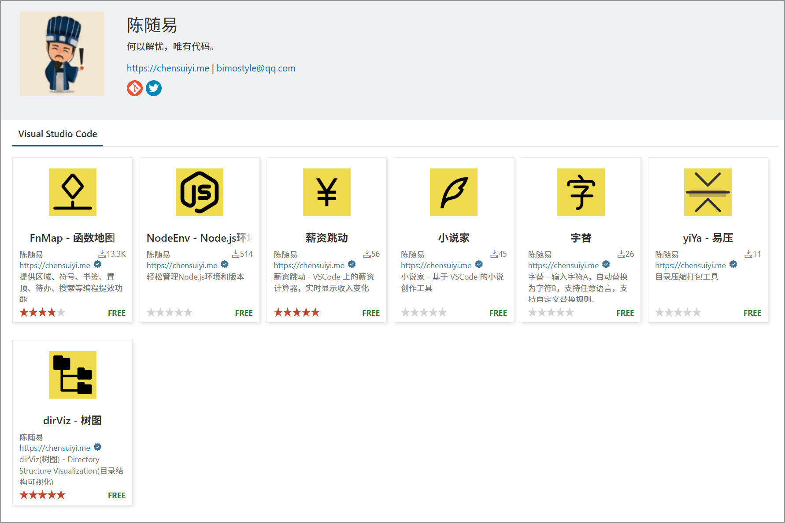This screenshot has width=785, height=523.
Task: Click the 字替 download count 26
Action: [626, 254]
